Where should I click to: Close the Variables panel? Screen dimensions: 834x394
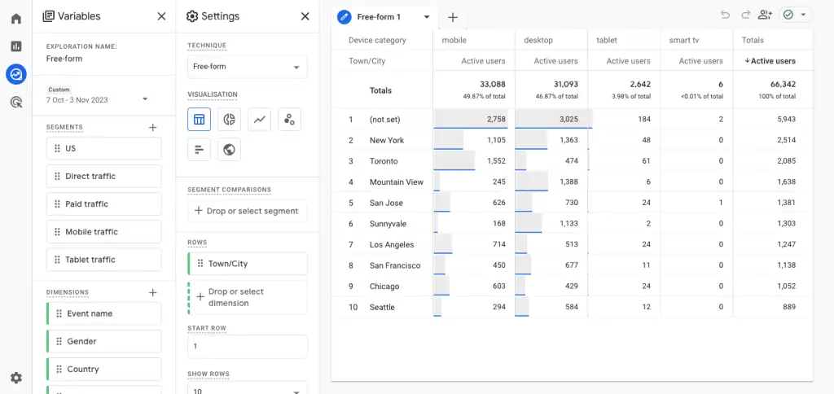(161, 16)
